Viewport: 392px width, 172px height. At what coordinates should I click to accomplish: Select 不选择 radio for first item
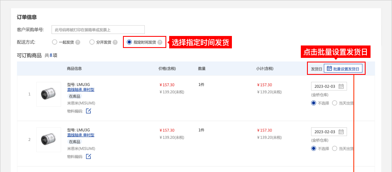(x=314, y=103)
